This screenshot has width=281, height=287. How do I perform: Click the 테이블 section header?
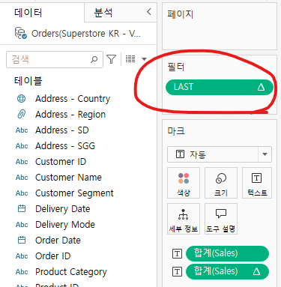click(28, 81)
